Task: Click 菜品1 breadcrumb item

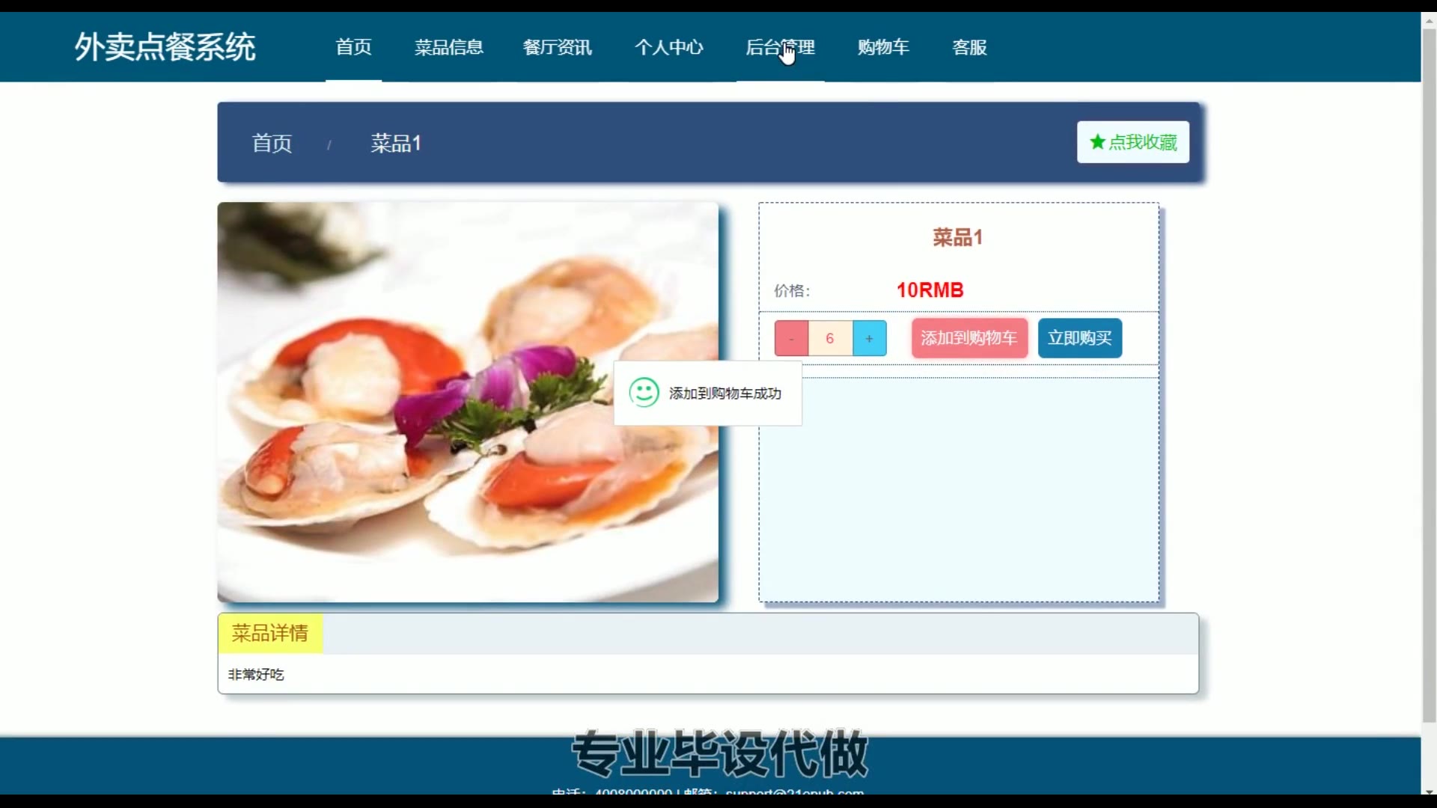Action: [396, 143]
